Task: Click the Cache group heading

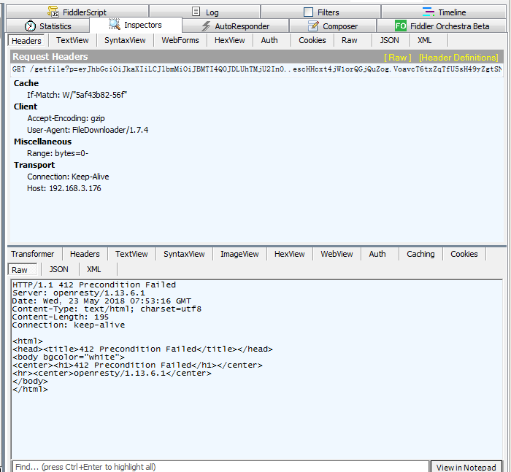Action: 26,83
